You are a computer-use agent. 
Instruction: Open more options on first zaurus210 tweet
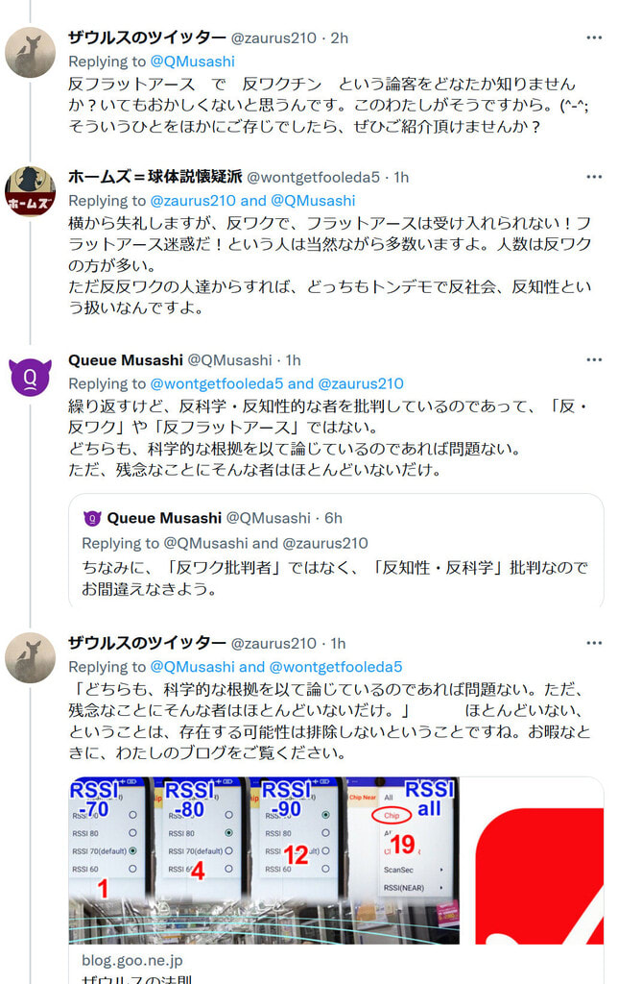coord(594,38)
